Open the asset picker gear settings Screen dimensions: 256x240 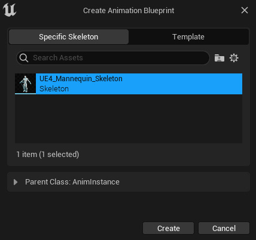pyautogui.click(x=234, y=58)
